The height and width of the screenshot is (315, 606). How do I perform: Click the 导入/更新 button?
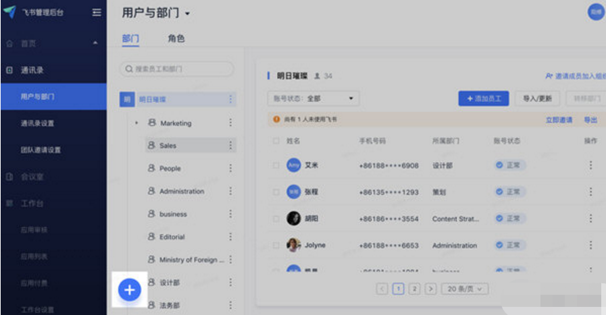point(537,98)
